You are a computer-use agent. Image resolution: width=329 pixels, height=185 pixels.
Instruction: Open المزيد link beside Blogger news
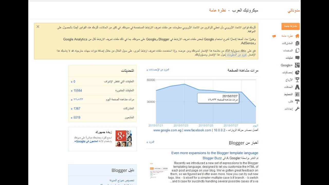[x=150, y=142]
